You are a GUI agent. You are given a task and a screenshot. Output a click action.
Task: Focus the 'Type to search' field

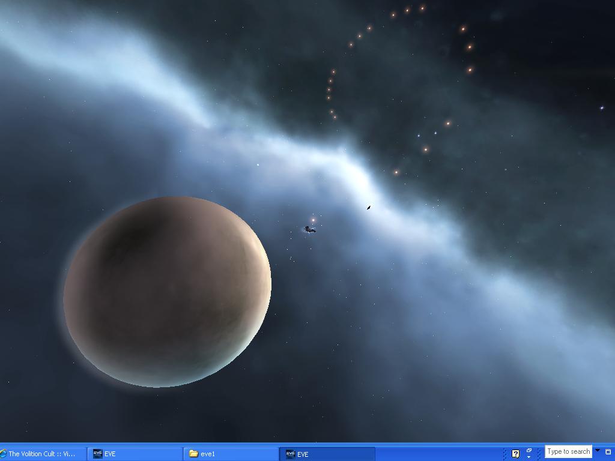pyautogui.click(x=568, y=451)
